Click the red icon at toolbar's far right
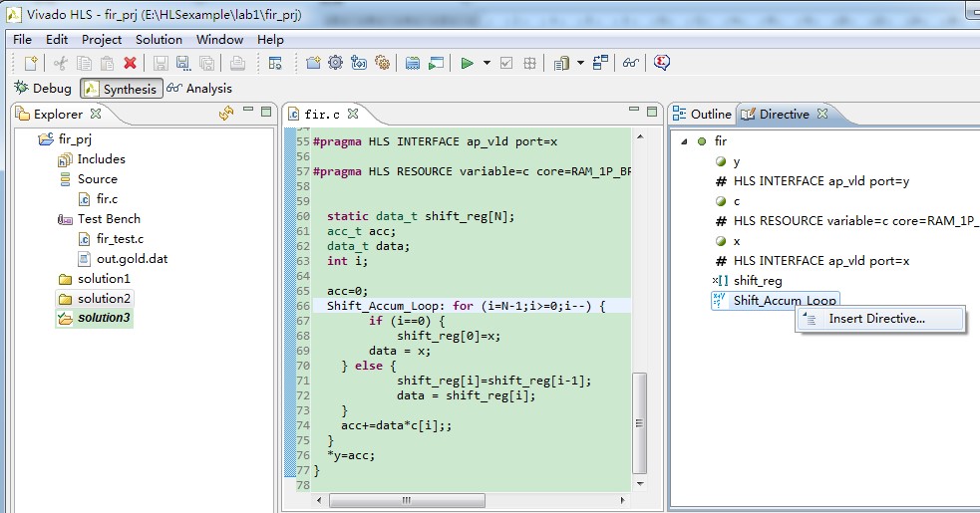 point(662,63)
